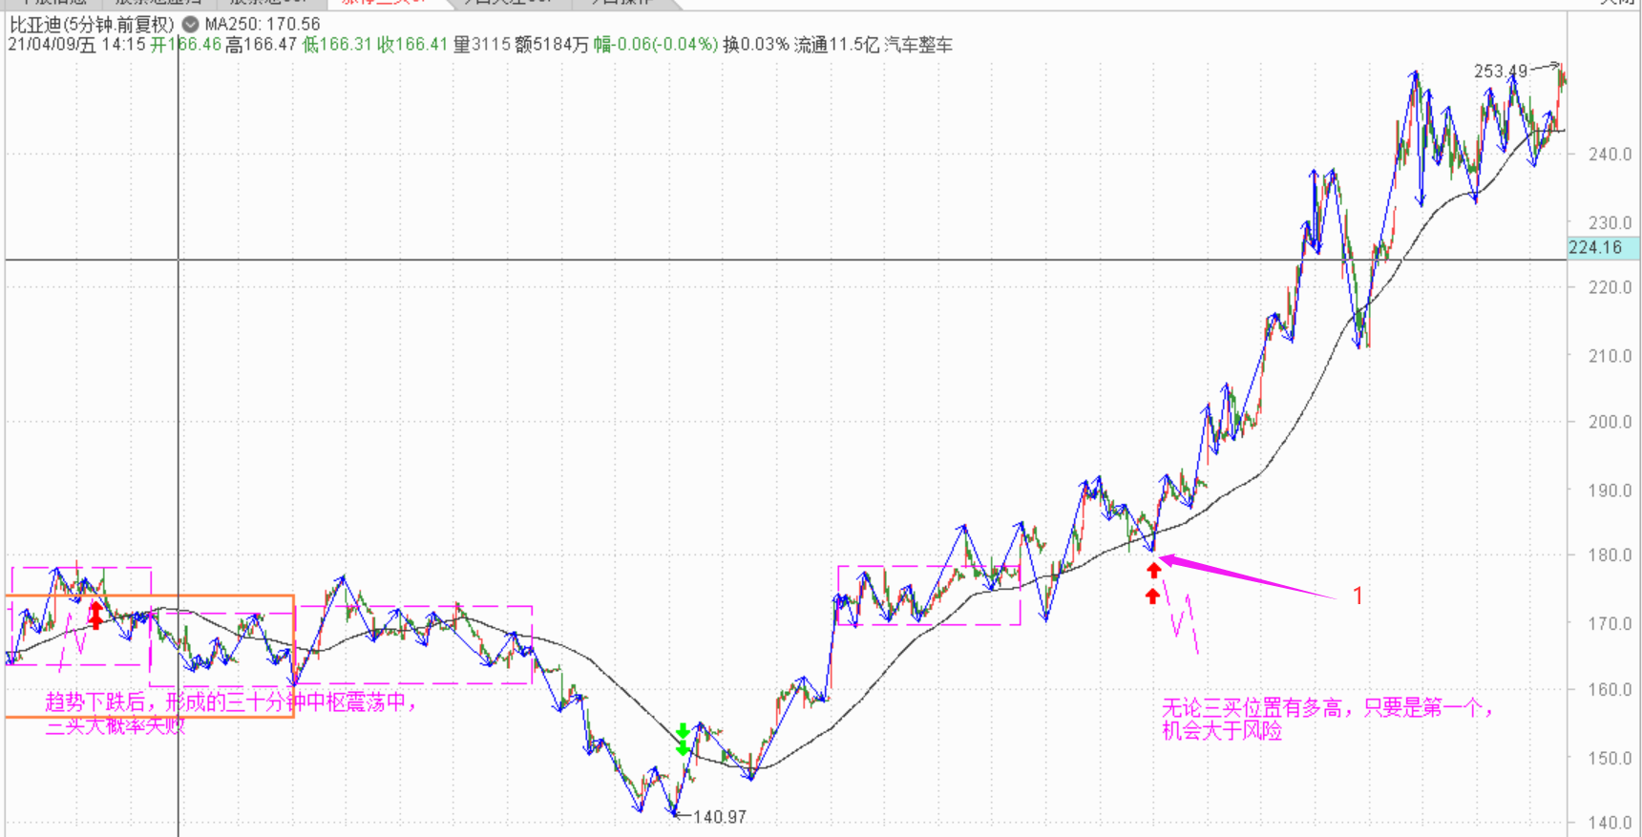
Task: Click the 比亚迪(5分钟.前复权) chart title
Action: point(92,24)
